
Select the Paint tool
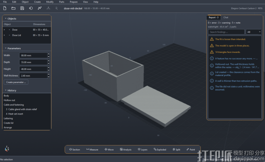pyautogui.click(x=191, y=150)
